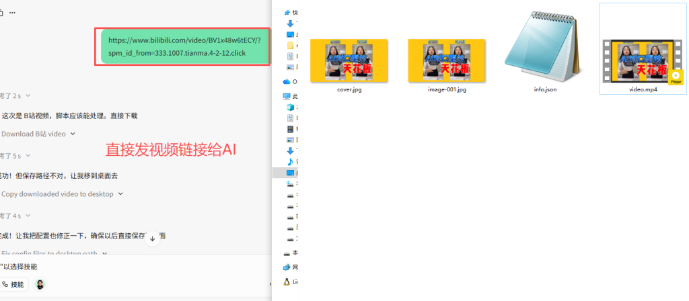Screen dimensions: 689x301
Task: Open the three-dots more menu in chat header
Action: click(x=12, y=13)
